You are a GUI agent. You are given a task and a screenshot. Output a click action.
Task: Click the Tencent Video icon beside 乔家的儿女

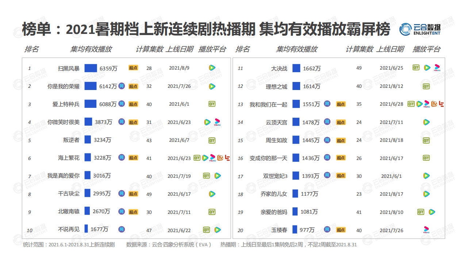(426, 193)
